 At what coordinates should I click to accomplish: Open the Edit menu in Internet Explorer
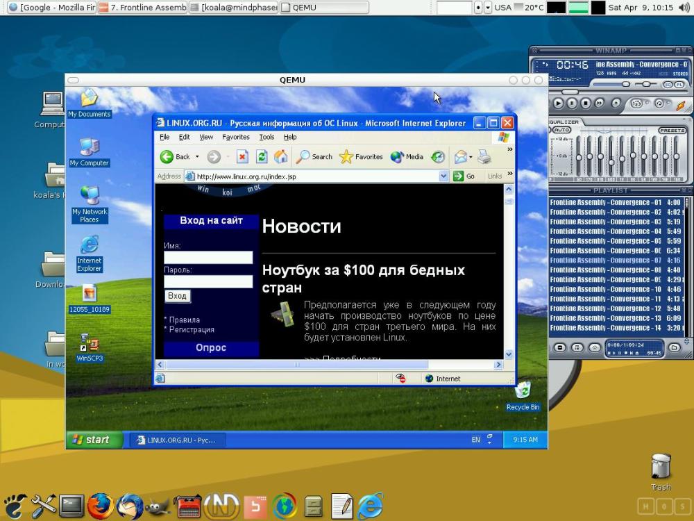pyautogui.click(x=184, y=137)
